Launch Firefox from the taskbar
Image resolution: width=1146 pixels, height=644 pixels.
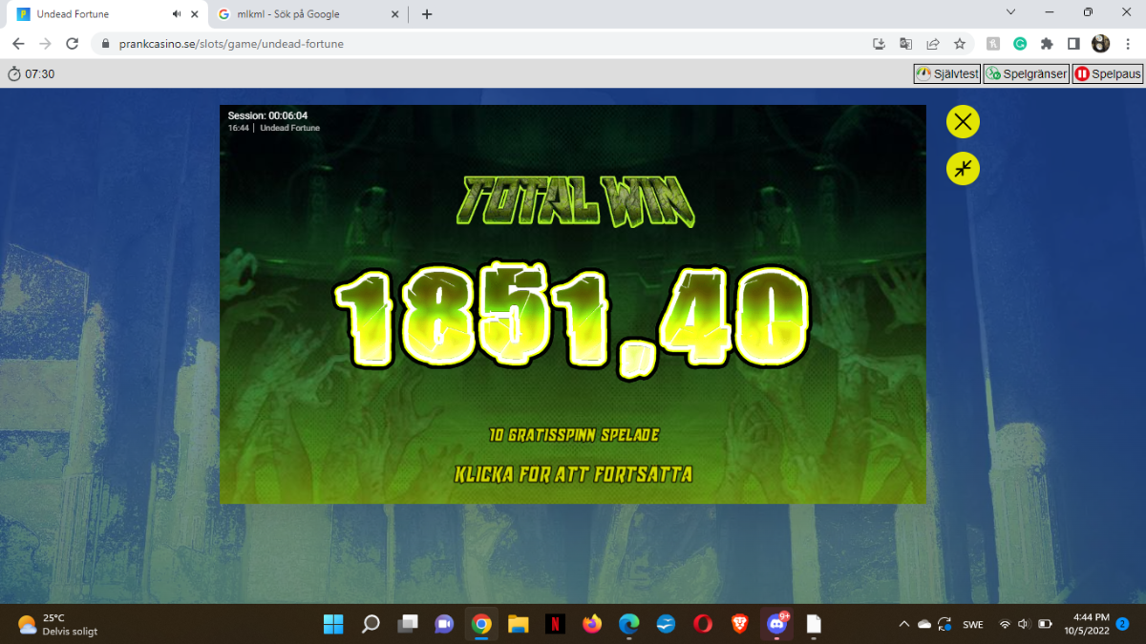(x=592, y=624)
